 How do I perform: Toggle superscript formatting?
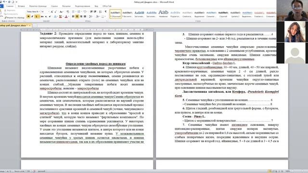pos(50,16)
